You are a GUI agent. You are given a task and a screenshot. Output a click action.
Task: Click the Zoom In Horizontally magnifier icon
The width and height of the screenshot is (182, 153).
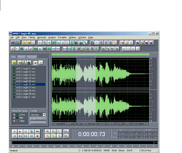48,132
